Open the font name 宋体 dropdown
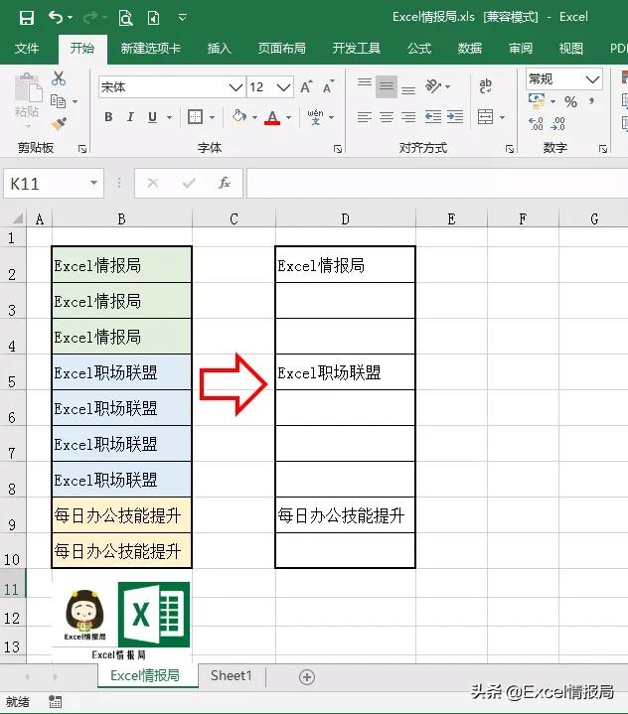This screenshot has height=714, width=628. pos(235,87)
